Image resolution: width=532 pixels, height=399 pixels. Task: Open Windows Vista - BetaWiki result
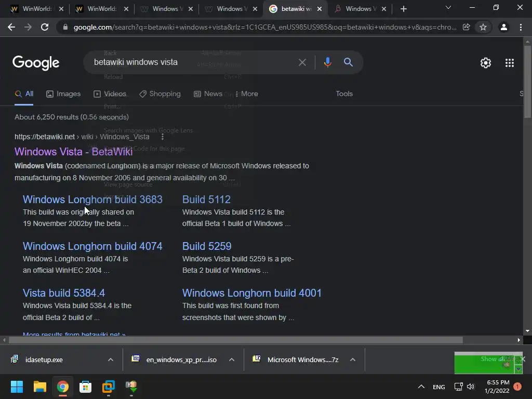pyautogui.click(x=73, y=151)
